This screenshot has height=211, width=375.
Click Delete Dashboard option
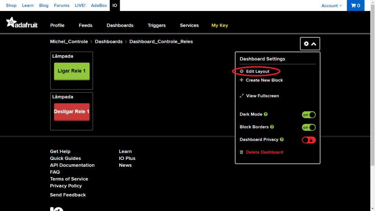[x=264, y=152]
